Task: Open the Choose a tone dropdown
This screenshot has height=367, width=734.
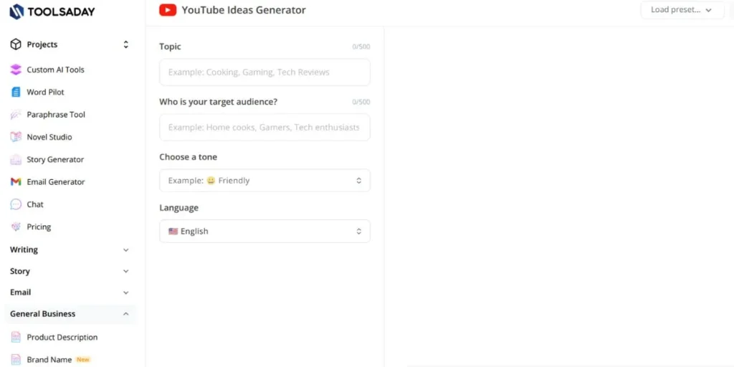Action: (264, 181)
